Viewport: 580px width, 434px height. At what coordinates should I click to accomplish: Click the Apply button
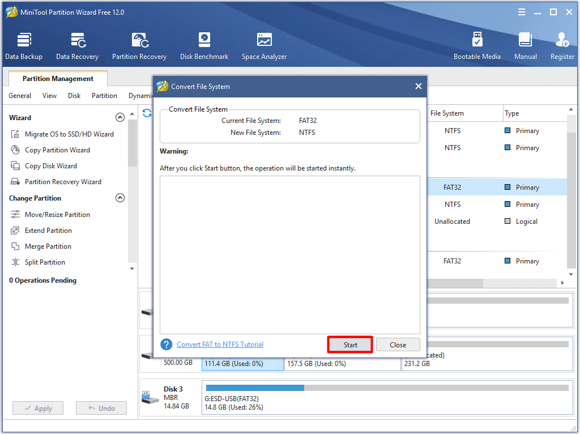pos(38,409)
